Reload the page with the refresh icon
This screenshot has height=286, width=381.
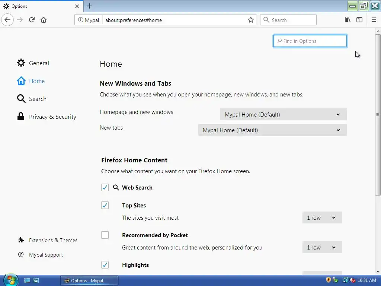(32, 20)
